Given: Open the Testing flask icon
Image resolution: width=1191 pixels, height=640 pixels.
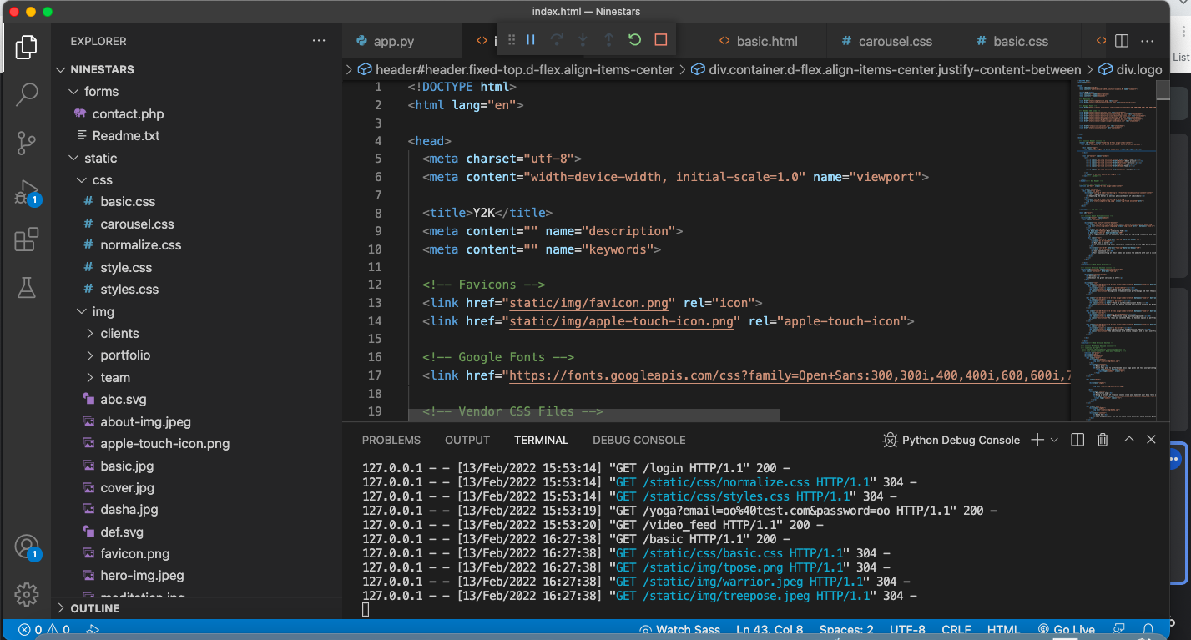Looking at the screenshot, I should click(27, 288).
